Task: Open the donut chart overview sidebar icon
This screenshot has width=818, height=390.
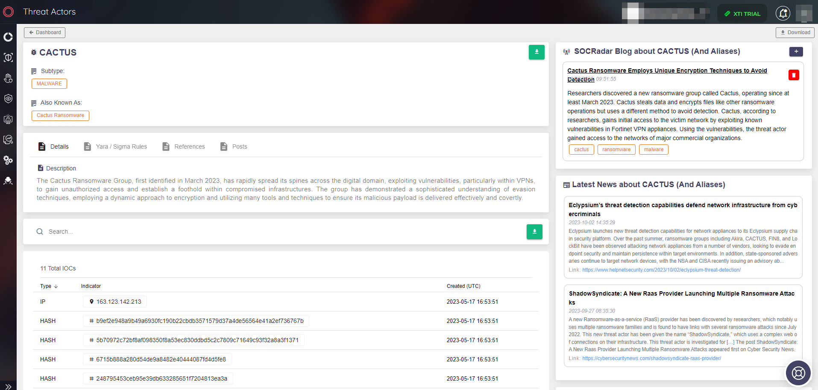Action: (8, 37)
